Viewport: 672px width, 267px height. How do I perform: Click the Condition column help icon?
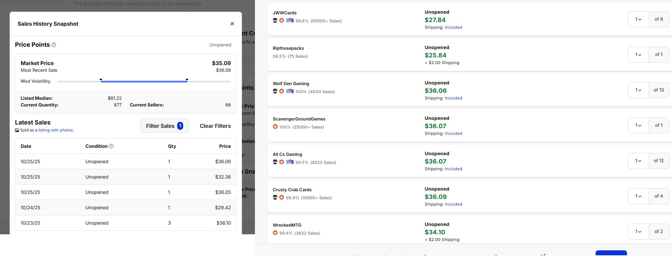point(111,146)
